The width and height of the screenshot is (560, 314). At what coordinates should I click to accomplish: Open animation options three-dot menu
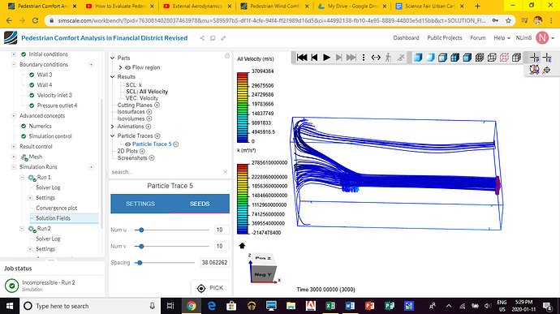tap(364, 58)
